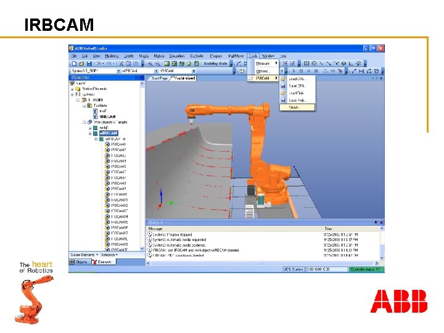Open the Modeling menu
The width and height of the screenshot is (444, 333).
(x=112, y=56)
